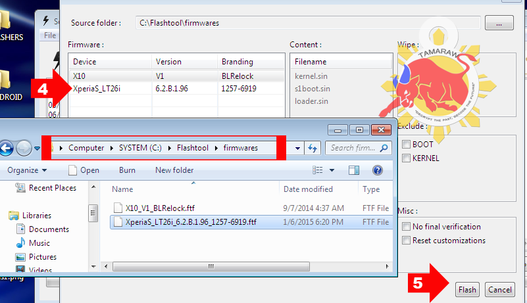The width and height of the screenshot is (527, 303).
Task: Click the 1257-6919 branding cell
Action: [239, 89]
